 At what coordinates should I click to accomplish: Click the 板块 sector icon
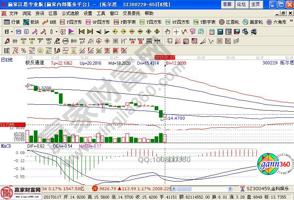click(31, 22)
